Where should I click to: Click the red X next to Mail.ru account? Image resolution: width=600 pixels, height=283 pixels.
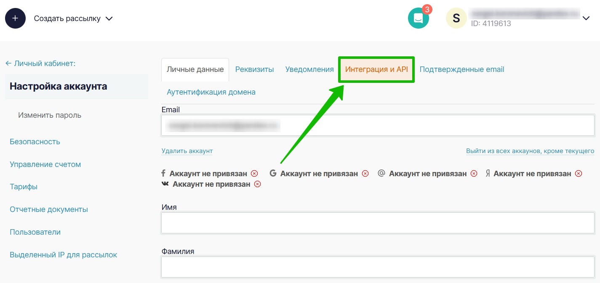point(474,174)
